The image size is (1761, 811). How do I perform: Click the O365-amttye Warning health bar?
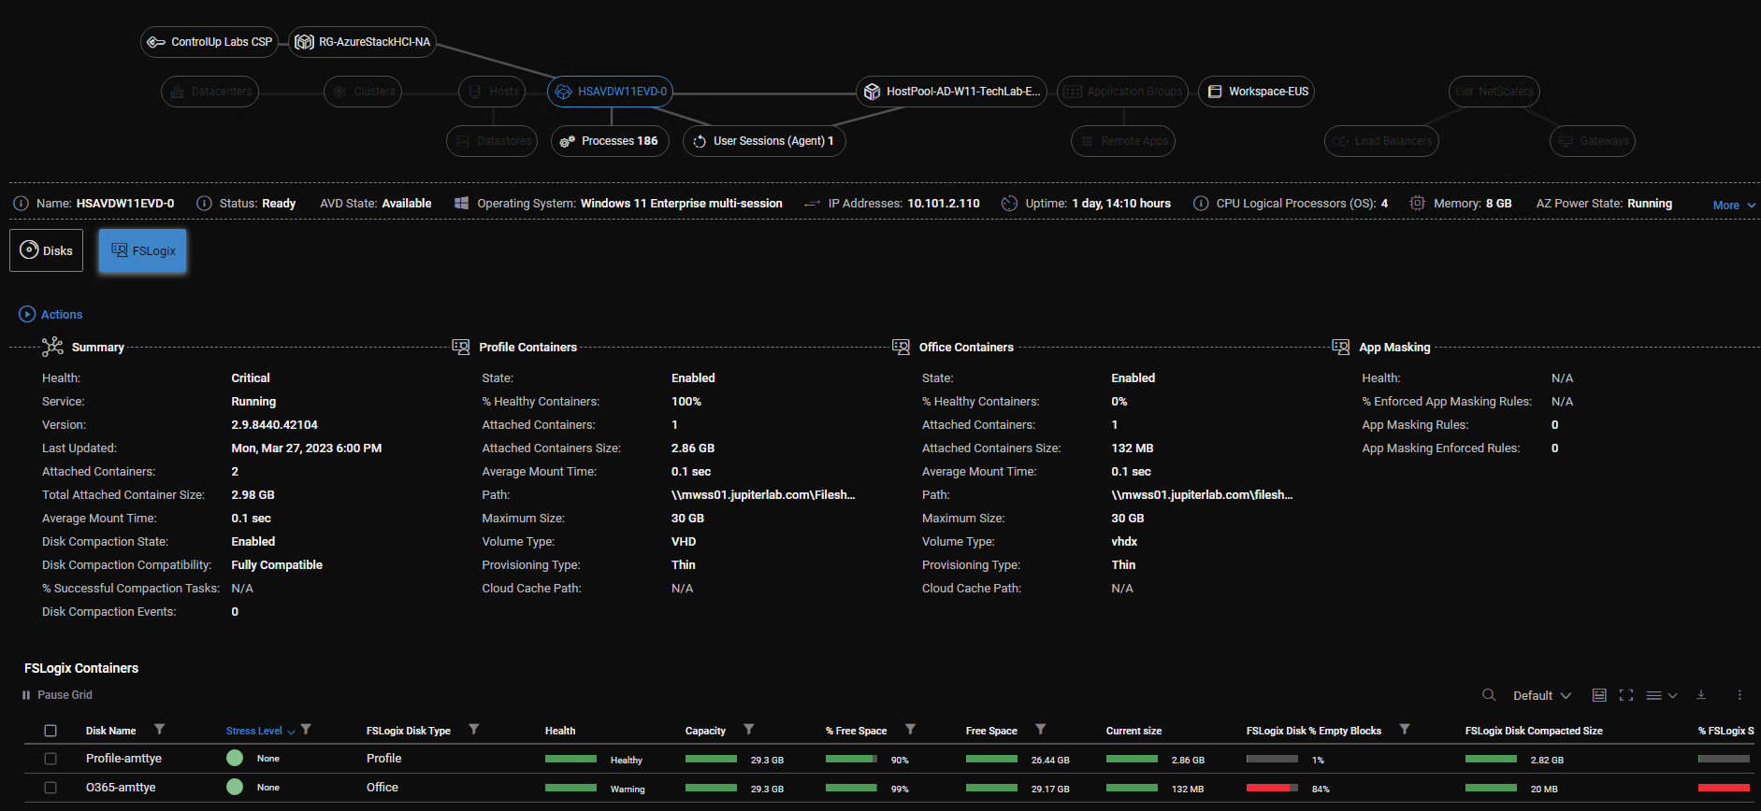pos(570,789)
